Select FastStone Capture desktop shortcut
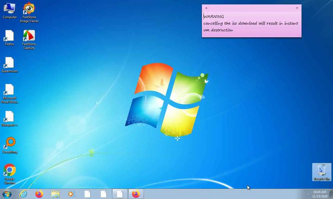The image size is (333, 199). (29, 40)
